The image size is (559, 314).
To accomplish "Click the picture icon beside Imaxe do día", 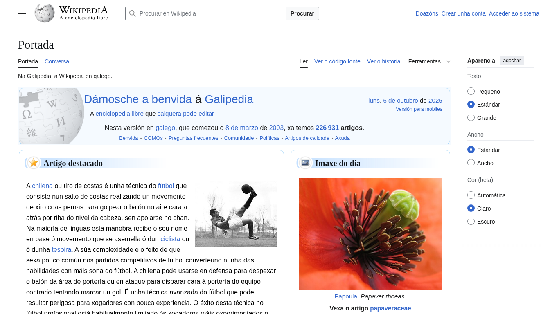I will 305,163.
